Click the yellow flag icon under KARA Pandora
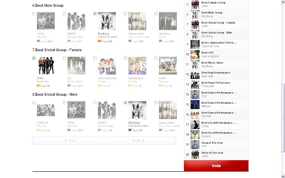This screenshot has width=285, height=178. 160,85
